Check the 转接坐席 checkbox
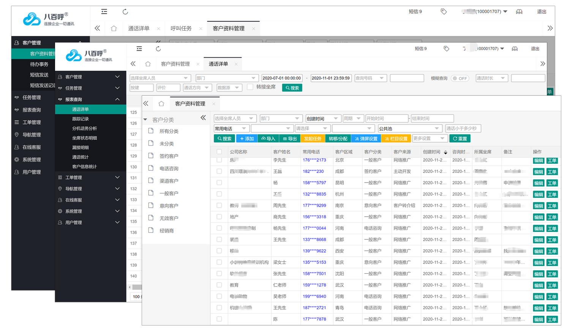Image resolution: width=575 pixels, height=332 pixels. point(250,87)
